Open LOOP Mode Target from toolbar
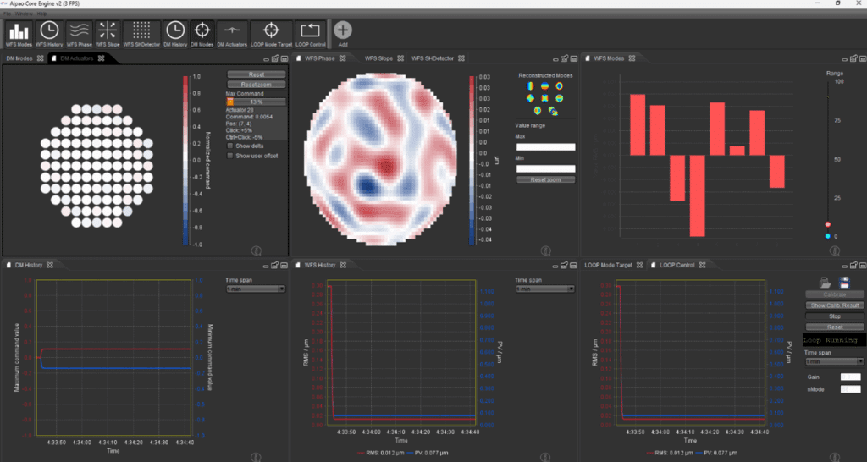 [x=271, y=33]
